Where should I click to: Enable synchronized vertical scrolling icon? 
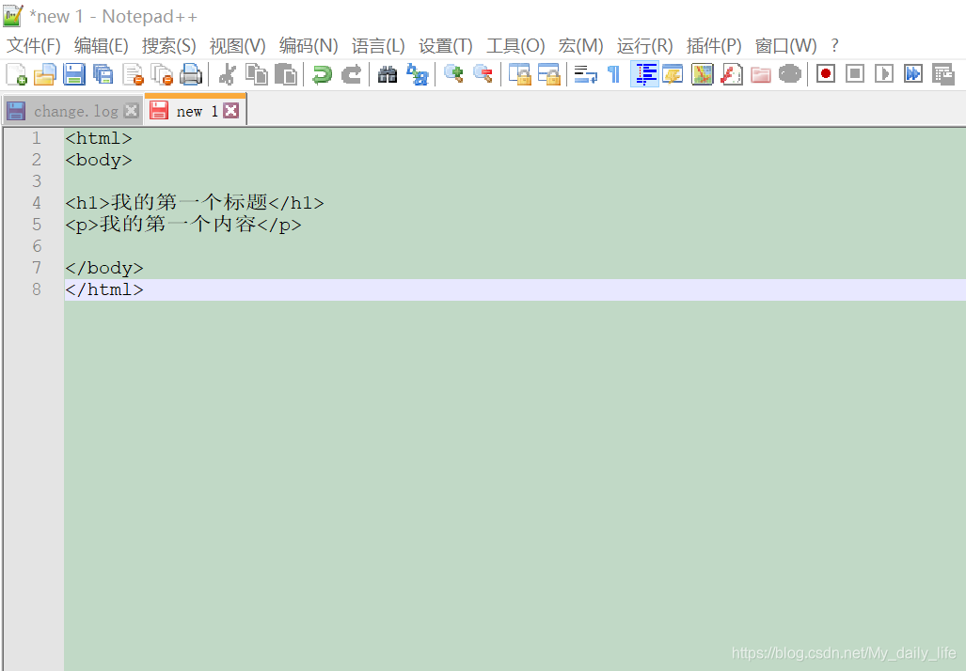[x=520, y=73]
